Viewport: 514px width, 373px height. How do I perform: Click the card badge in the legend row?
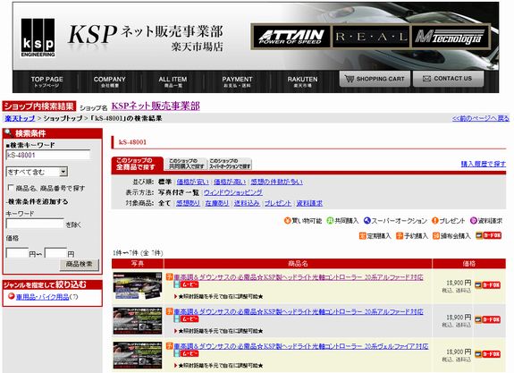pyautogui.click(x=488, y=235)
